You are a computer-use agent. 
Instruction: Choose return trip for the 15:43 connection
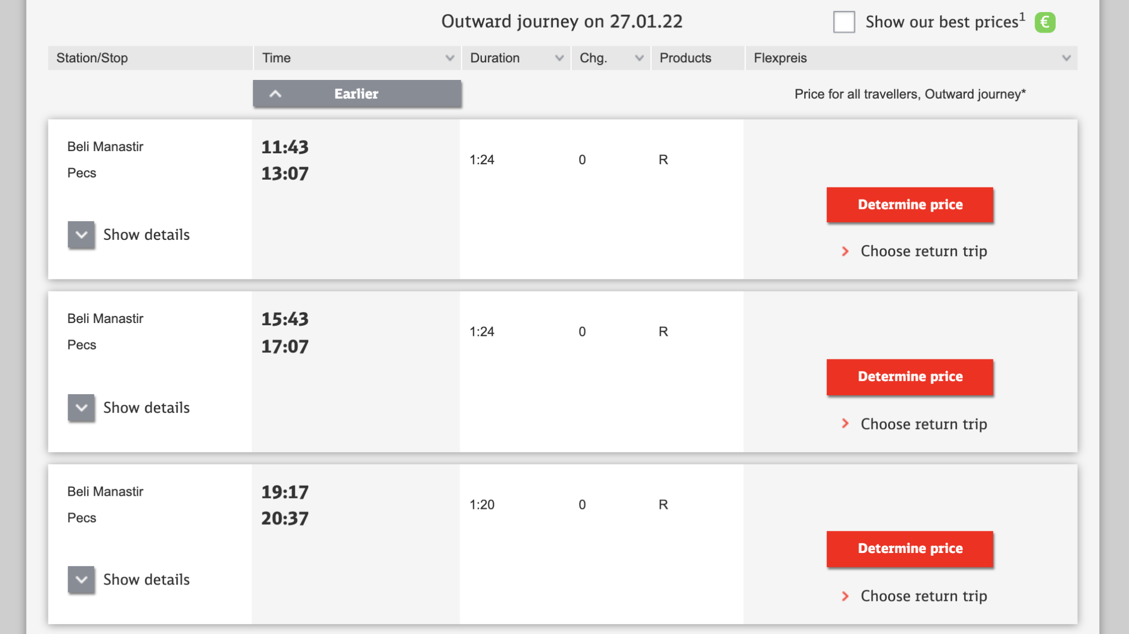coord(923,424)
